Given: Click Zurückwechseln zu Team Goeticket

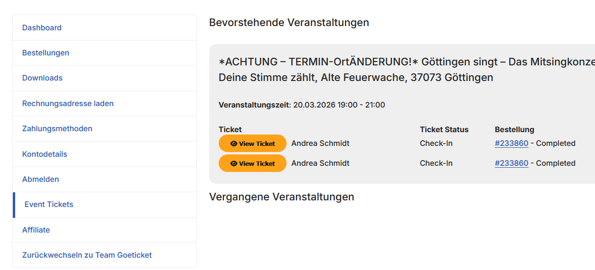Looking at the screenshot, I should 87,255.
